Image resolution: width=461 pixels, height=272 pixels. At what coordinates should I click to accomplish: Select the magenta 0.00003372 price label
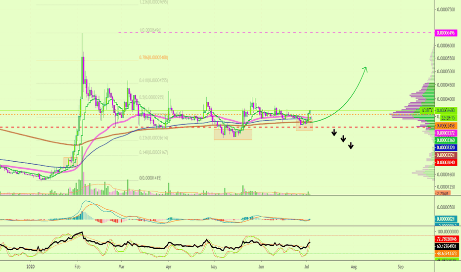(446, 133)
